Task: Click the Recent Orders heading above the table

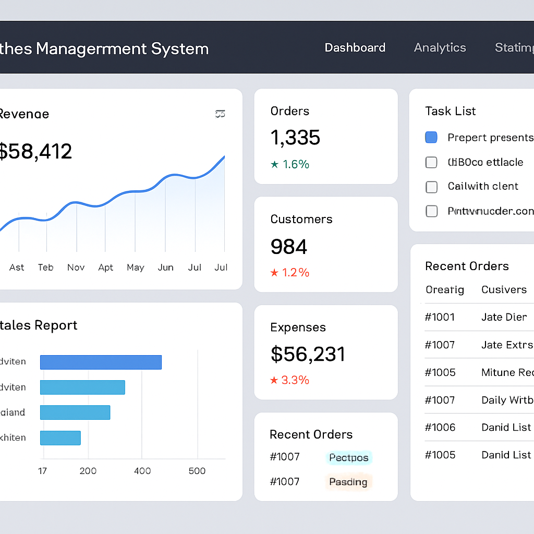Action: tap(467, 266)
